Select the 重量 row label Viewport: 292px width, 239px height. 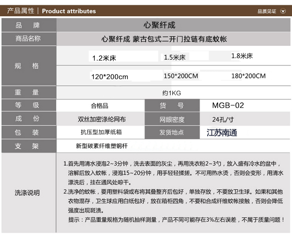[29, 92]
